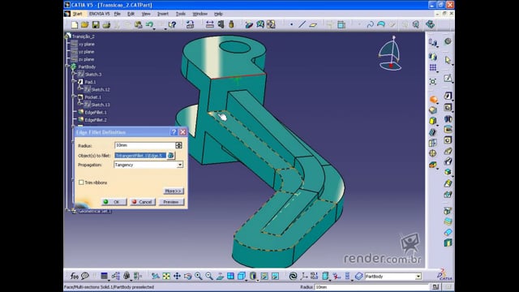Select EdgeFillet.1 in the tree
This screenshot has width=519, height=292.
96,112
